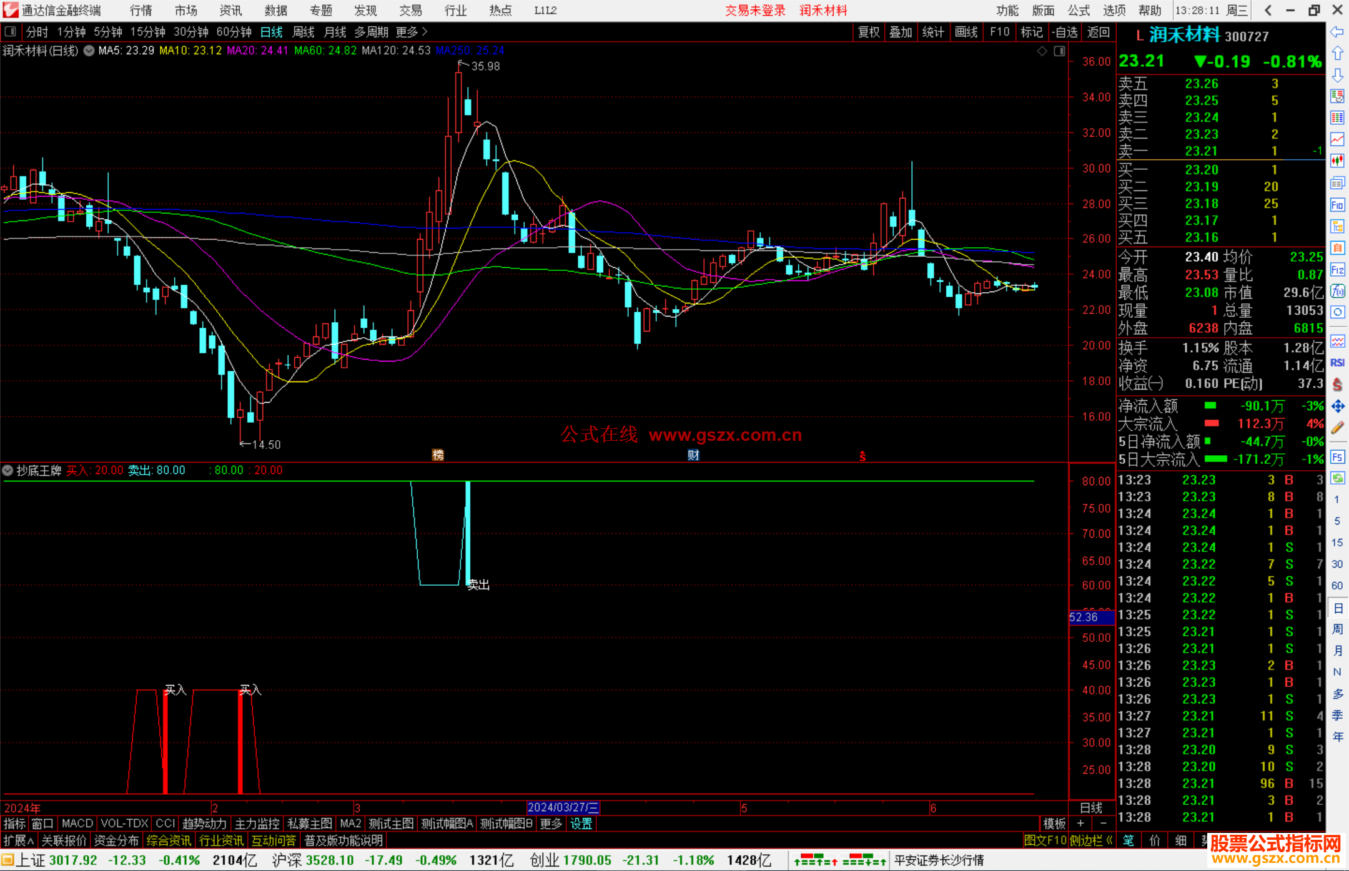Open the F10 info sidebar icon
Screen dimensions: 1349x871
(x=1337, y=205)
